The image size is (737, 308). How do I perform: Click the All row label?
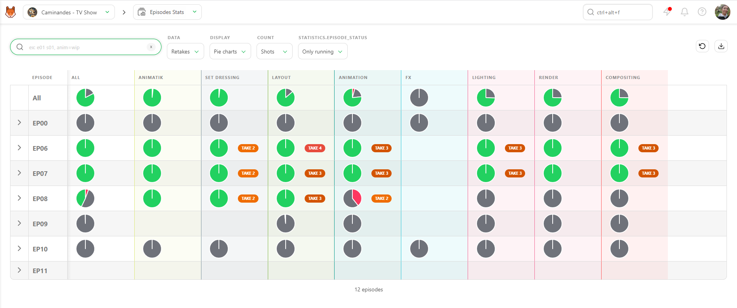(x=37, y=98)
